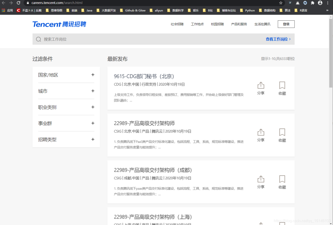
Task: Open the Github & Gitee bookmark folder
Action: pos(133,10)
